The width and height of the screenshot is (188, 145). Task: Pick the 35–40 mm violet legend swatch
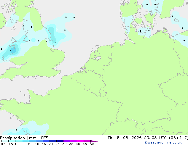(74, 141)
